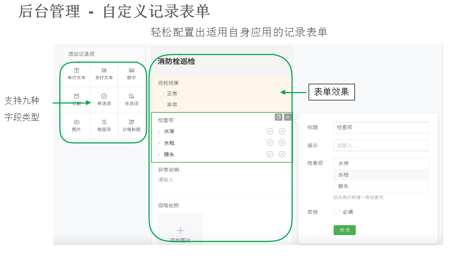This screenshot has height=258, width=470.
Task: Add a 多行文本 multi-line text field
Action: click(x=104, y=73)
